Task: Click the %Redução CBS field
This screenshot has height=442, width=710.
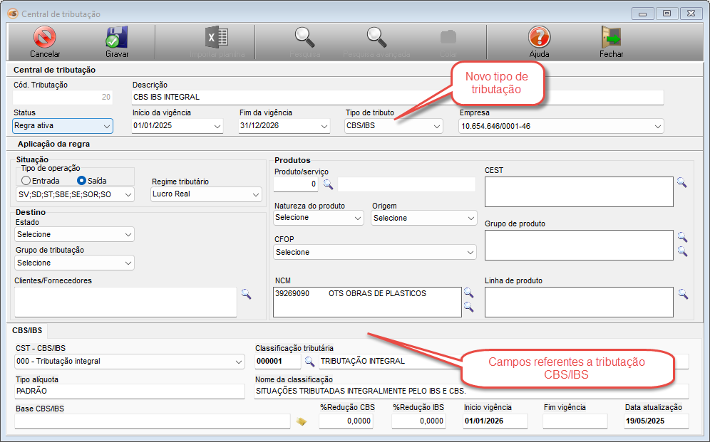Action: 346,421
